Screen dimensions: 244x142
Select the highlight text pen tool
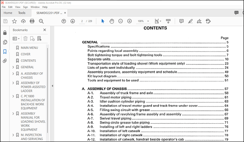coord(190,21)
